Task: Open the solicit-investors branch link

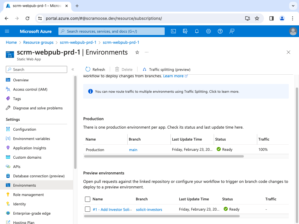Action: pos(149,209)
